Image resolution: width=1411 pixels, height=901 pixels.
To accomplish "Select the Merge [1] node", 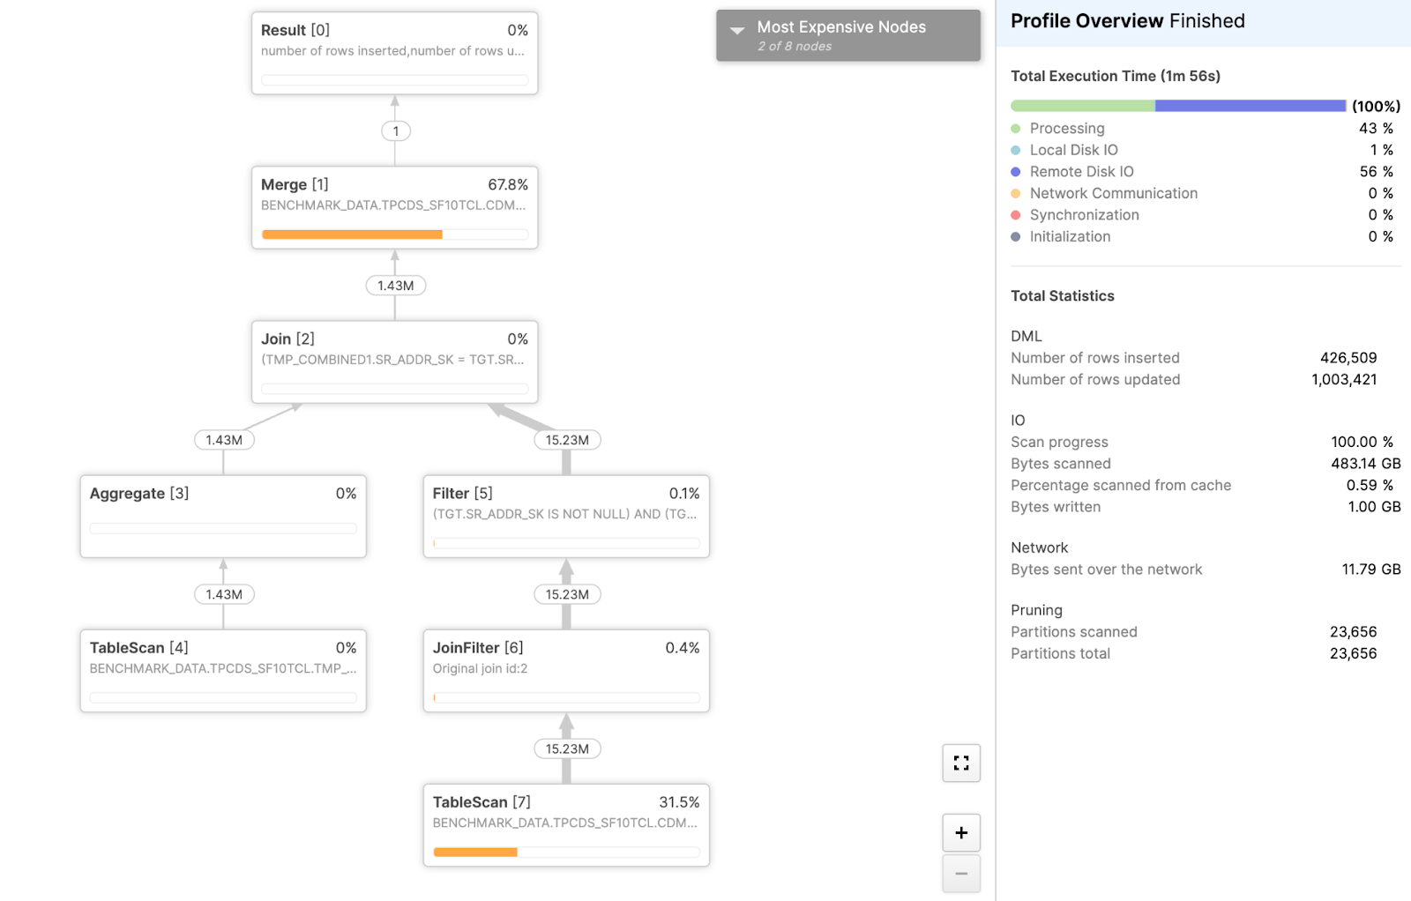I will point(394,206).
